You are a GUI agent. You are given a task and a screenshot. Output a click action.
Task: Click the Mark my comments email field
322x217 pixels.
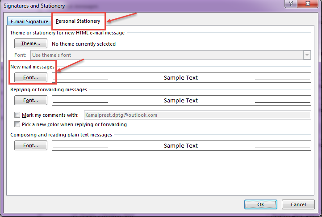(x=197, y=115)
